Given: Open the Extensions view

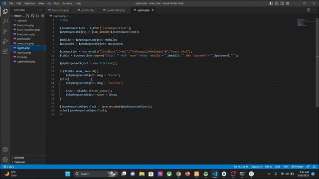Looking at the screenshot, I should pyautogui.click(x=5, y=51).
